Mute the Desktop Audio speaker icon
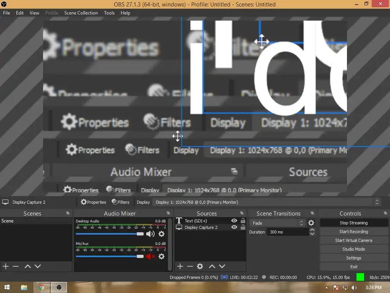 point(150,234)
